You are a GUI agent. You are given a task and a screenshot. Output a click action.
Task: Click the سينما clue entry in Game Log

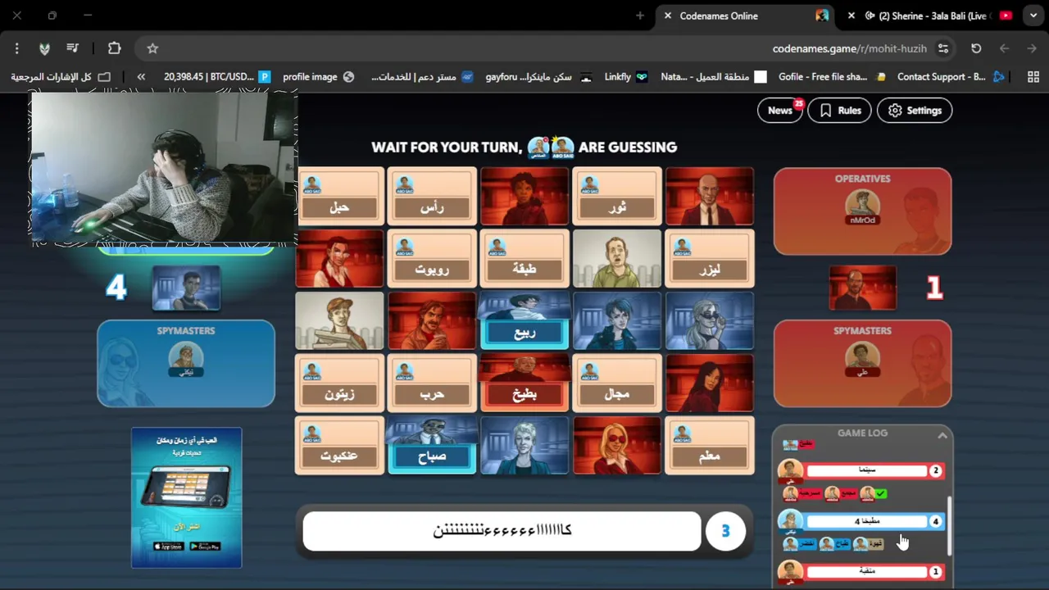pyautogui.click(x=867, y=470)
